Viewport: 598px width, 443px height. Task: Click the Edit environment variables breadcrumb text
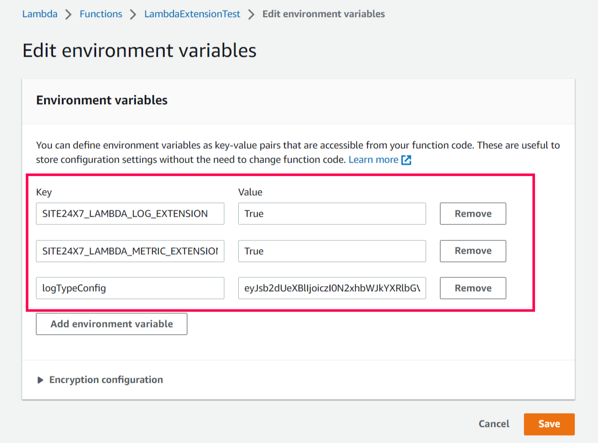[323, 14]
